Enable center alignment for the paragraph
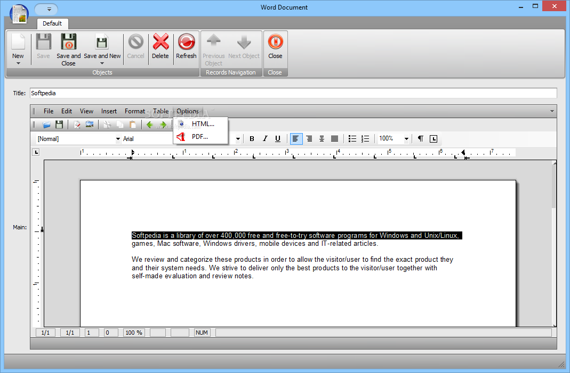This screenshot has width=570, height=373. tap(322, 138)
